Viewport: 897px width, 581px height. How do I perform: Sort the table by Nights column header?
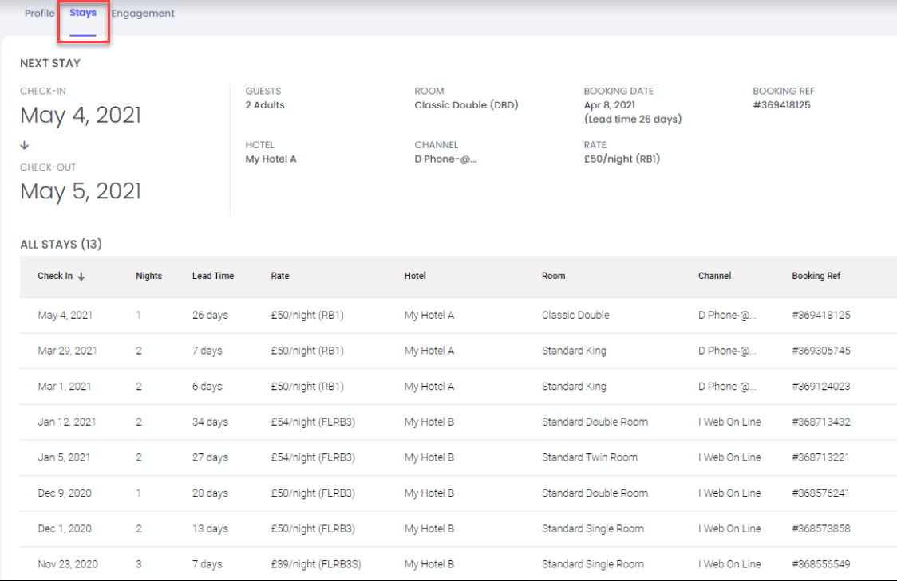[148, 276]
